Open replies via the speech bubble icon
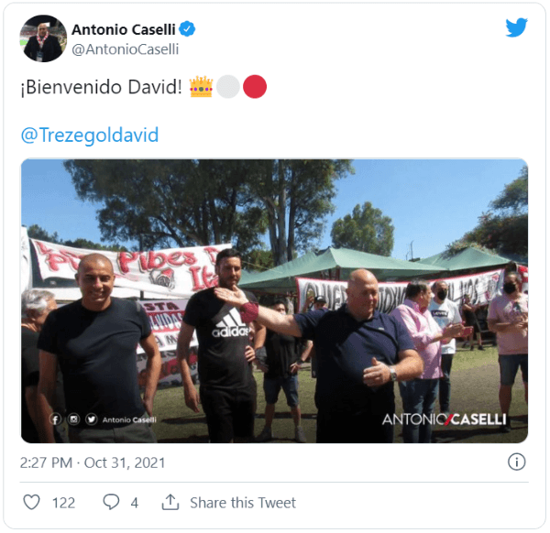Viewport: 550px width, 533px height. coord(111,502)
